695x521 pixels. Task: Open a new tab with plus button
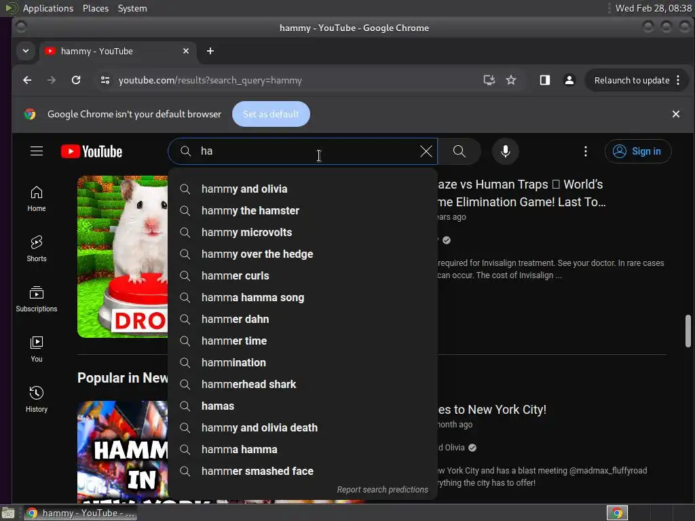(x=210, y=51)
